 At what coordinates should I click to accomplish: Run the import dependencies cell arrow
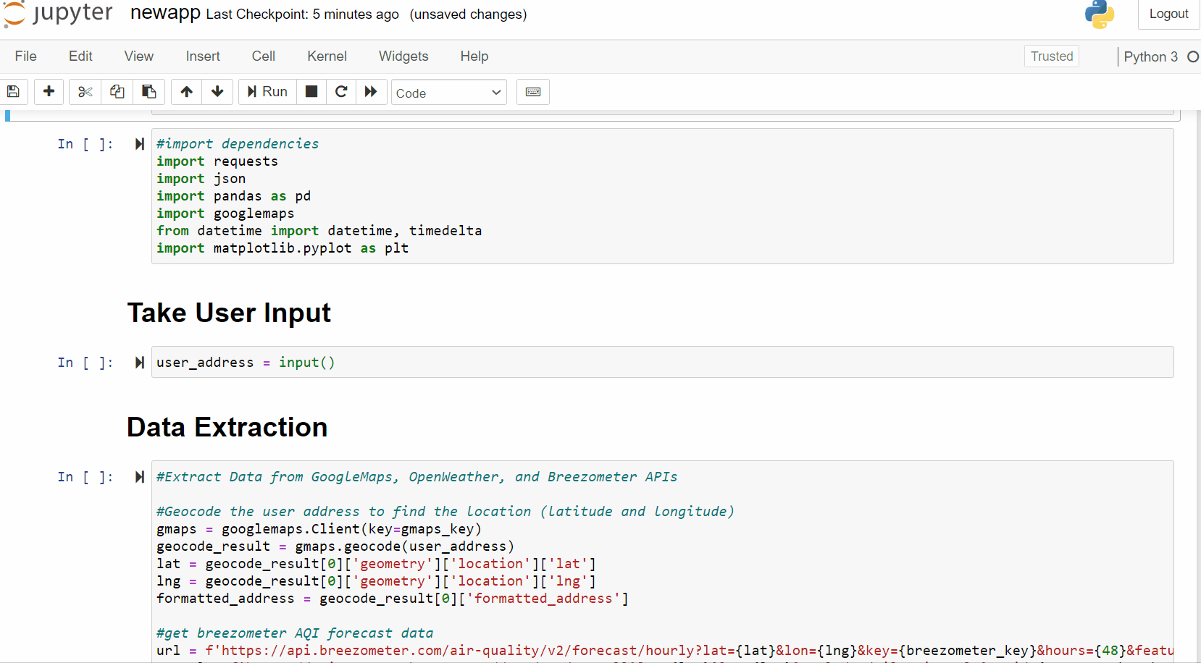click(139, 144)
